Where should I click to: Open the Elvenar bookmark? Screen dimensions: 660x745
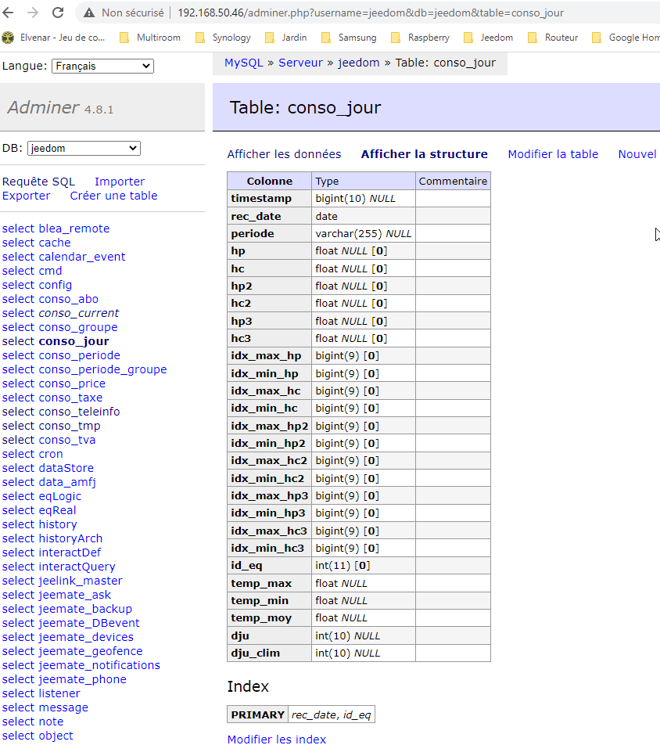(53, 38)
